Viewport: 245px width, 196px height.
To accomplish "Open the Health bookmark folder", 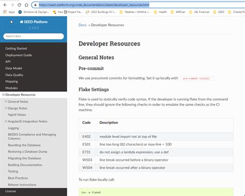I will point(160,12).
